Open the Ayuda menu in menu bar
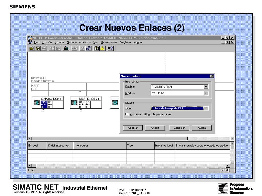Viewport: 262px width, 196px height. [138, 42]
